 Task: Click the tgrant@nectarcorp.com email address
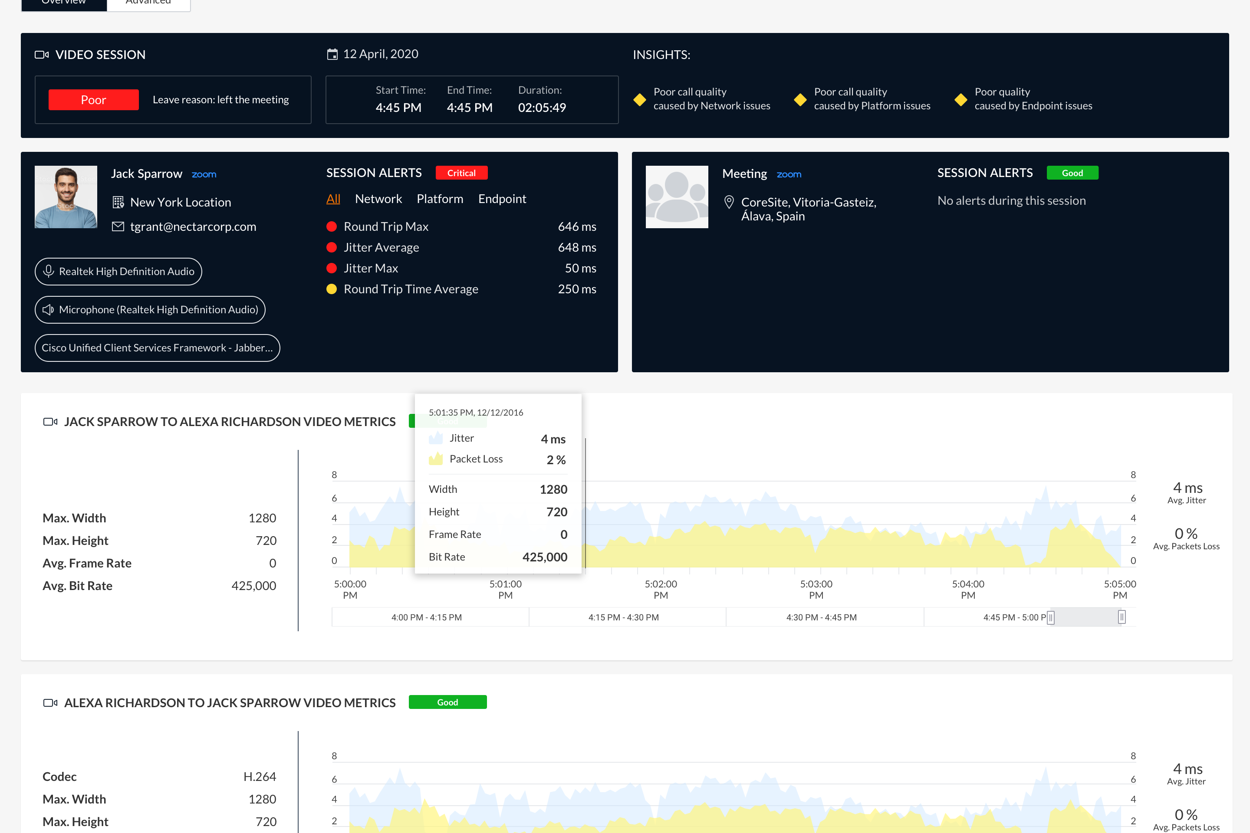pyautogui.click(x=193, y=227)
